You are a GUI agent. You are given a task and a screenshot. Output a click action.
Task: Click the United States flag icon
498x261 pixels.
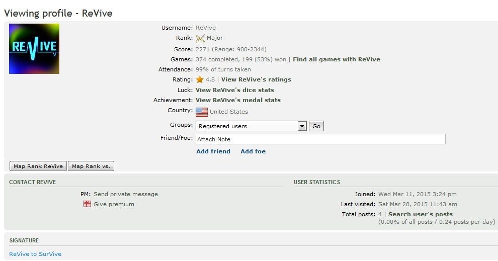(202, 112)
